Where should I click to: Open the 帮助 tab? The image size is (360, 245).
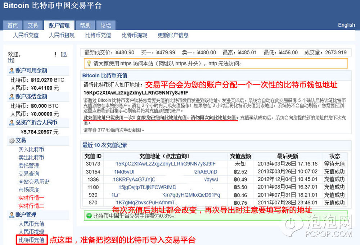point(85,25)
